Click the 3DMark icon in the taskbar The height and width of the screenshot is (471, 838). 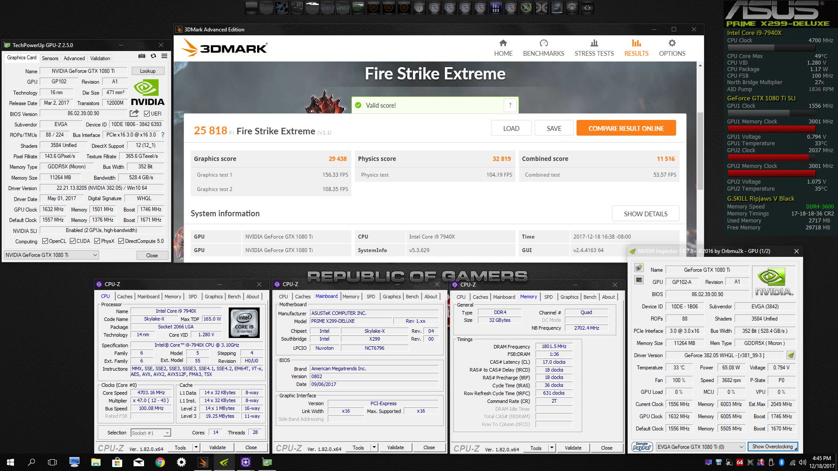pos(203,462)
